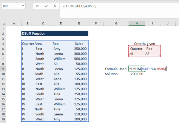
Task: Click sales value 500,000
Action: [x=80, y=59]
